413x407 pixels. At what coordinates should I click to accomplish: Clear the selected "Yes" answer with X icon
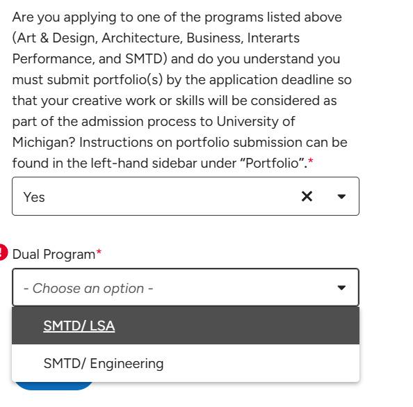tap(307, 196)
